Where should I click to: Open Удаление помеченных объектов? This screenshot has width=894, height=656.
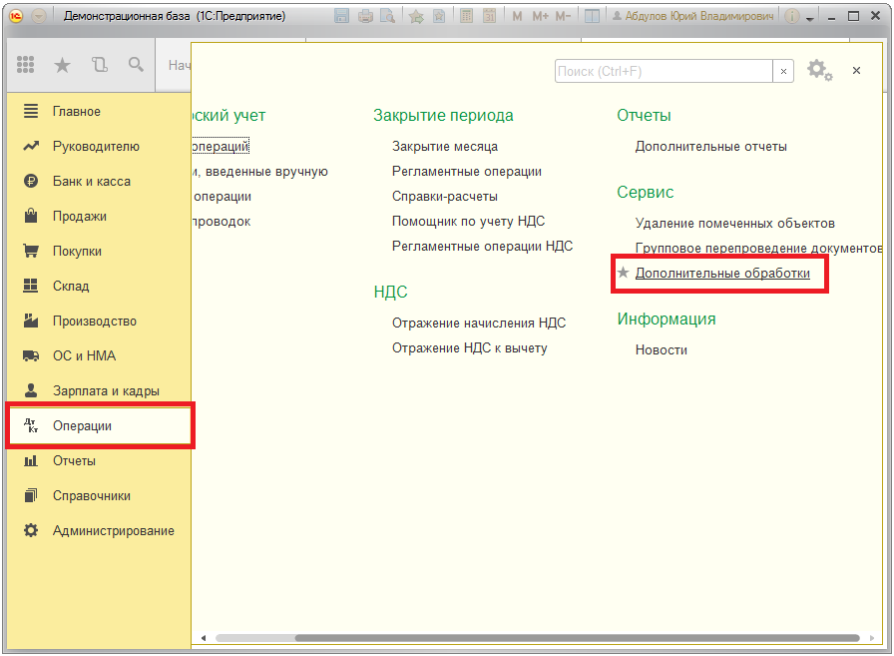[x=734, y=224]
